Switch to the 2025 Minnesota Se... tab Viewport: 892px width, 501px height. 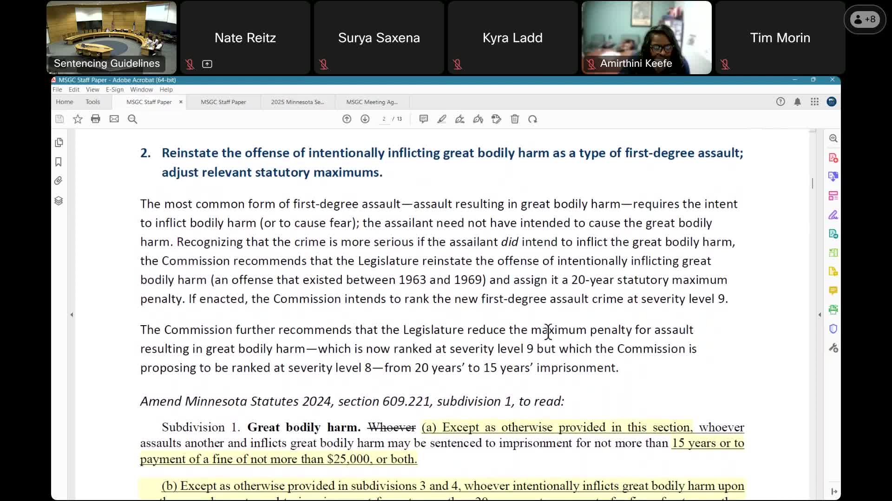click(297, 102)
